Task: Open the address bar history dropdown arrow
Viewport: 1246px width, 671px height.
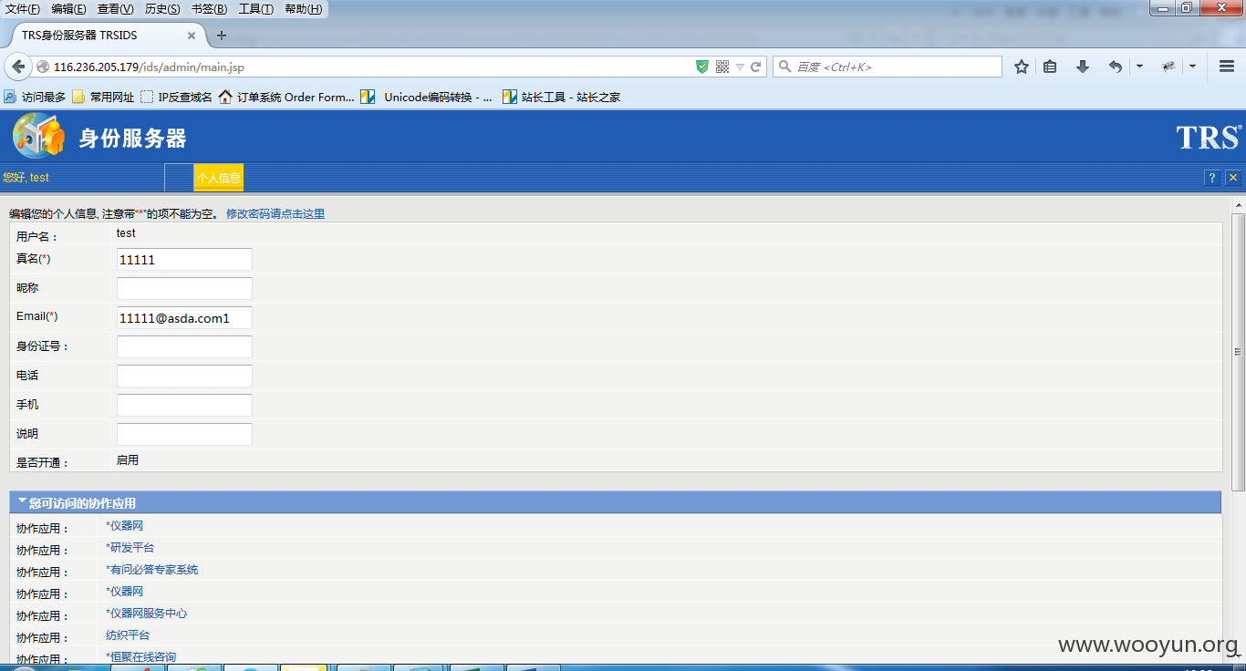Action: click(740, 67)
